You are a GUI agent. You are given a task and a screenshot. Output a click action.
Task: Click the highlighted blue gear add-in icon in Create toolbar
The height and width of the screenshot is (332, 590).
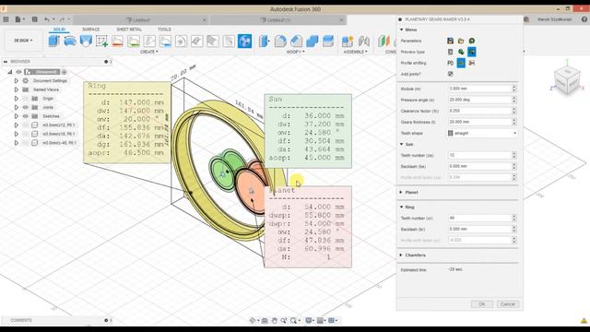(x=244, y=41)
